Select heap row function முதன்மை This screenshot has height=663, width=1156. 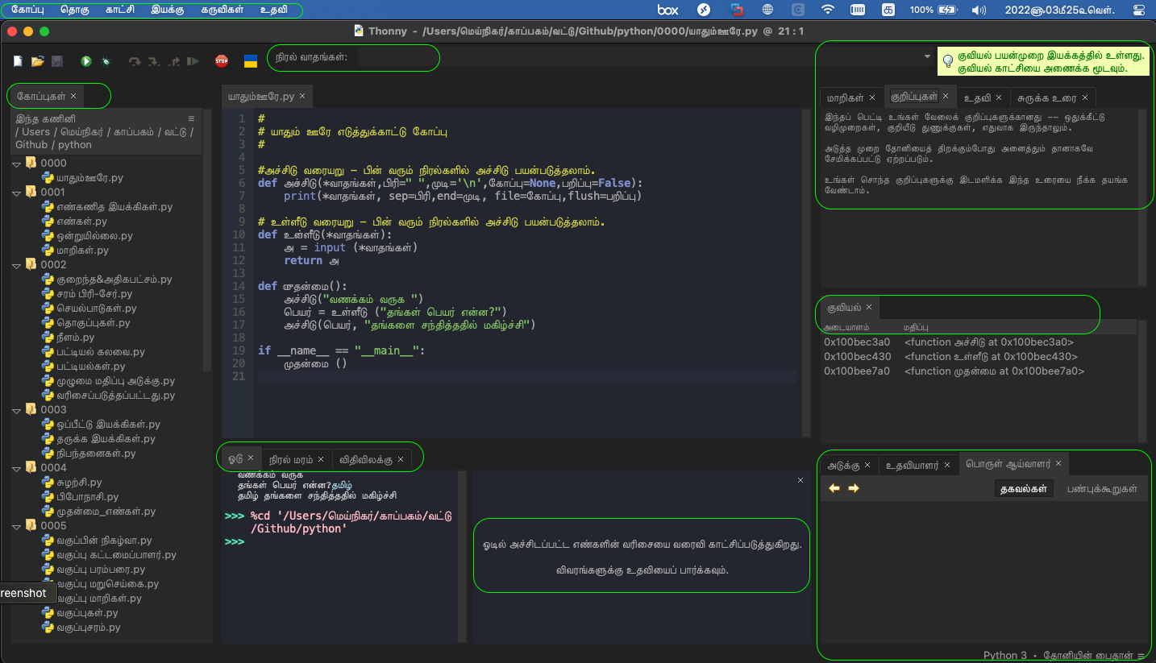point(979,371)
